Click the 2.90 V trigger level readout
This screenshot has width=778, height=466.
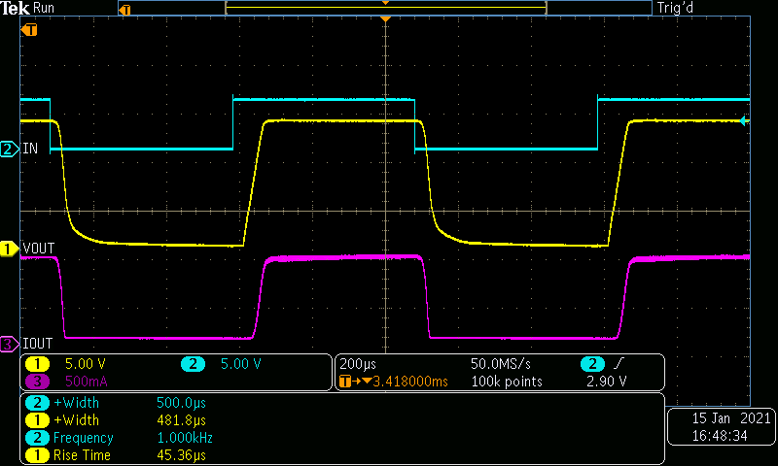[606, 382]
